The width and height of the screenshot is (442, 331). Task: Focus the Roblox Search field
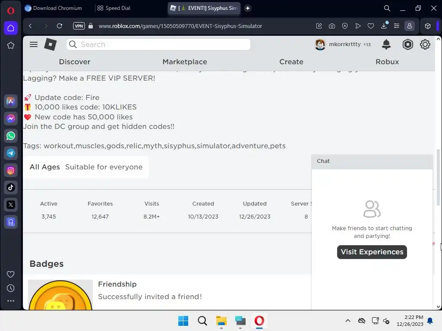158,44
